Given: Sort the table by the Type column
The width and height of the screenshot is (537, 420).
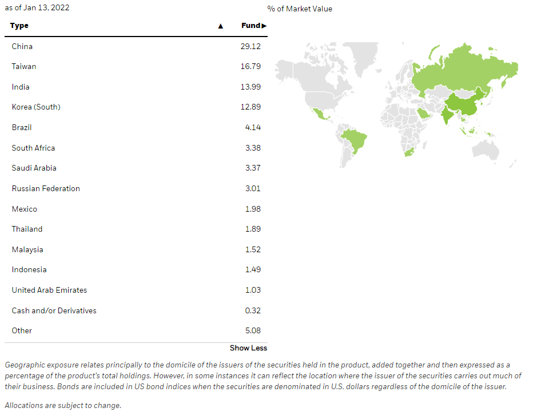Looking at the screenshot, I should 19,25.
